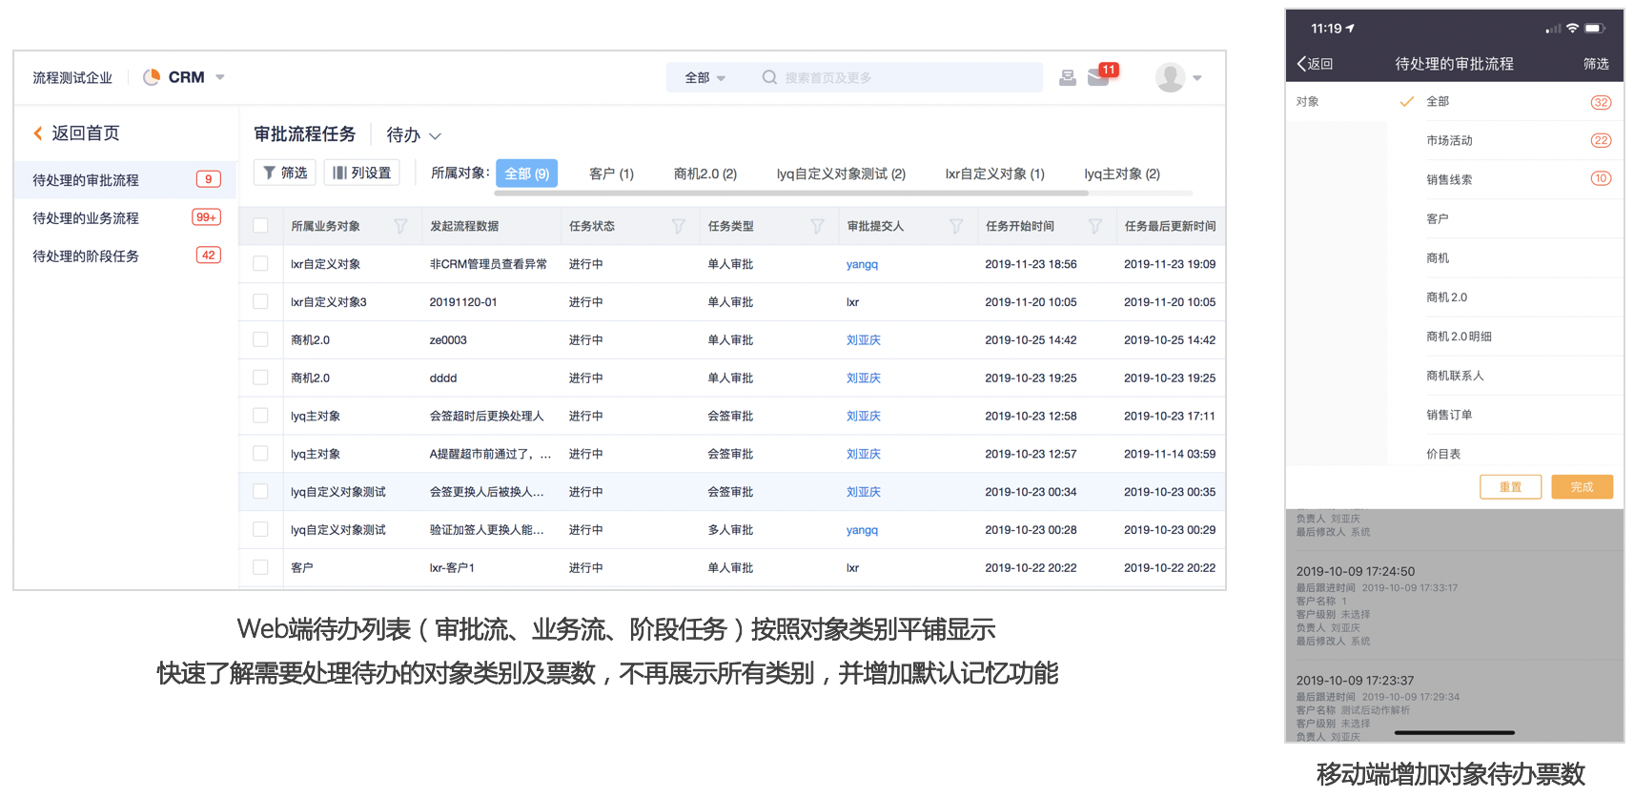
Task: Click filter icon in 任务状态 column
Action: point(679,226)
